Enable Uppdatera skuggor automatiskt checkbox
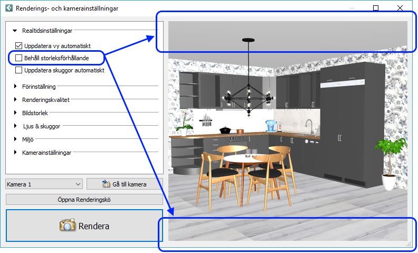 [19, 70]
